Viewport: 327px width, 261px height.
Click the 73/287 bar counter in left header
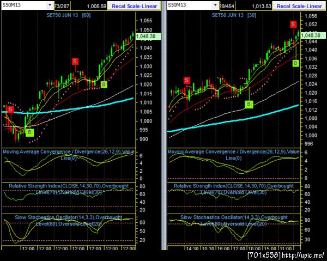click(x=62, y=6)
